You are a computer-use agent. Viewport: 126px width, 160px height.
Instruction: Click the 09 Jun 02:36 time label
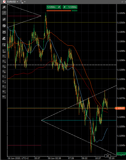[x=54, y=158]
